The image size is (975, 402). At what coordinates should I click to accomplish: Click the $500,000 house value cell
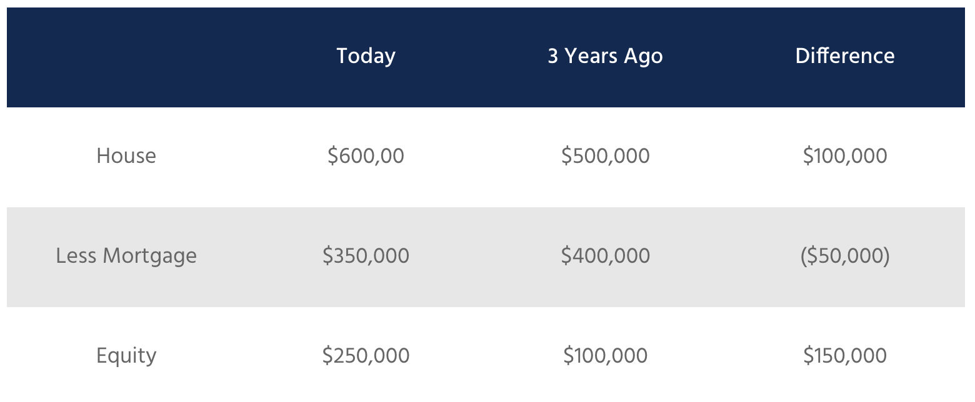click(605, 155)
